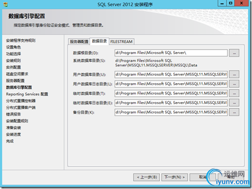Maximize the SQL Server 2012 setup window

coord(231,4)
